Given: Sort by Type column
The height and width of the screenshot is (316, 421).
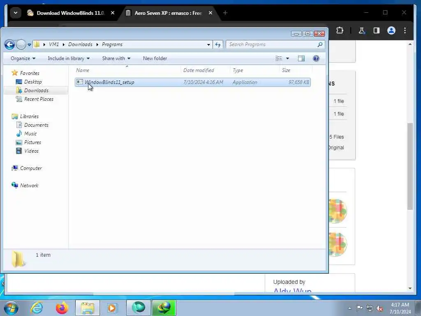Looking at the screenshot, I should coord(255,70).
